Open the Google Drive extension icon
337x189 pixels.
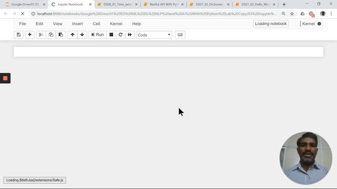[302, 14]
